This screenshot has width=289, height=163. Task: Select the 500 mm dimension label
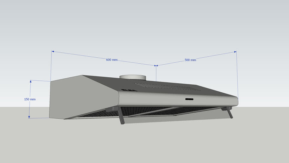(x=191, y=60)
